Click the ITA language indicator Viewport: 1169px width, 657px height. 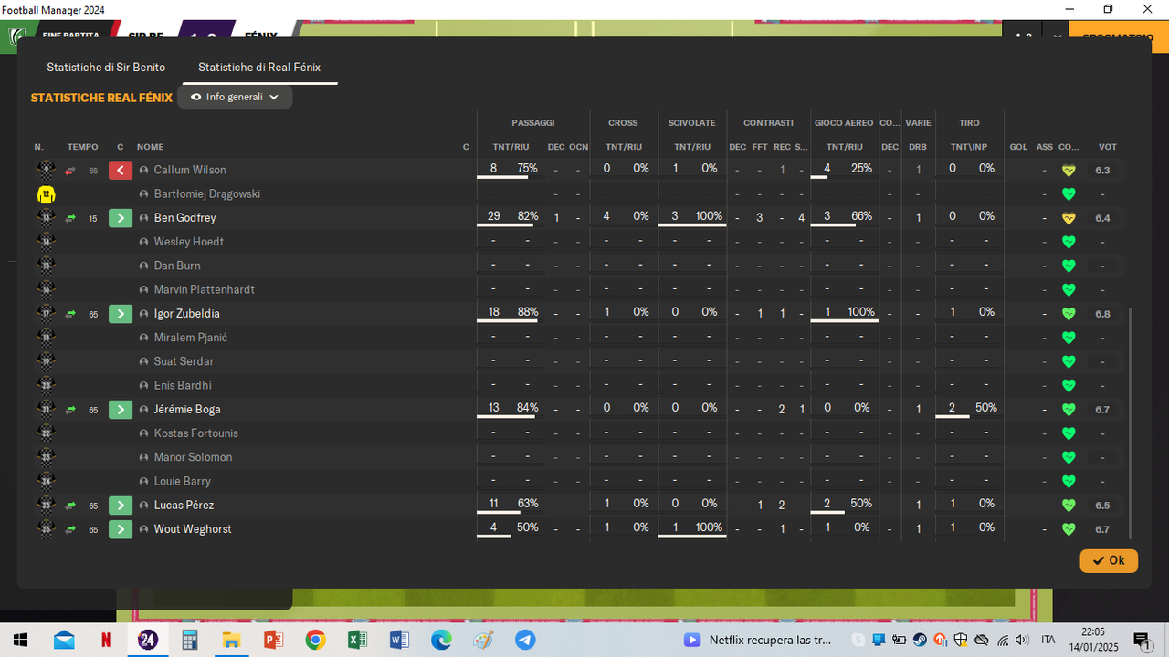click(x=1048, y=640)
